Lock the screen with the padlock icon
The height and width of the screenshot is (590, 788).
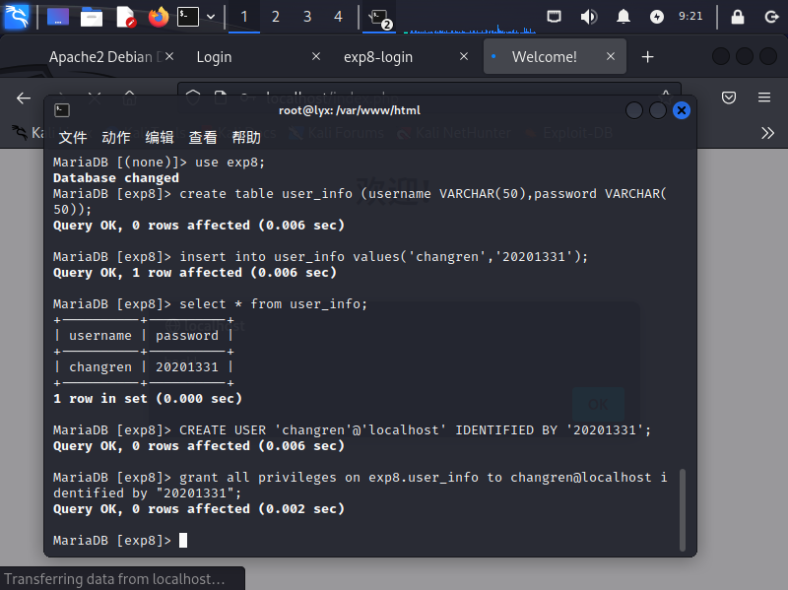(x=737, y=17)
